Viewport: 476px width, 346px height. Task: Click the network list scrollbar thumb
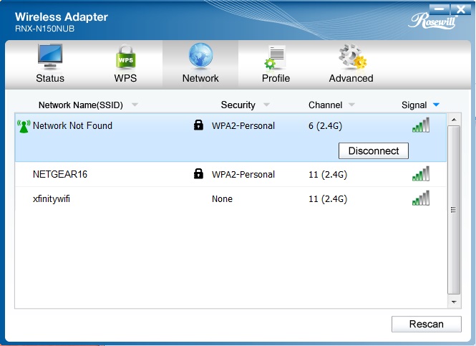454,210
